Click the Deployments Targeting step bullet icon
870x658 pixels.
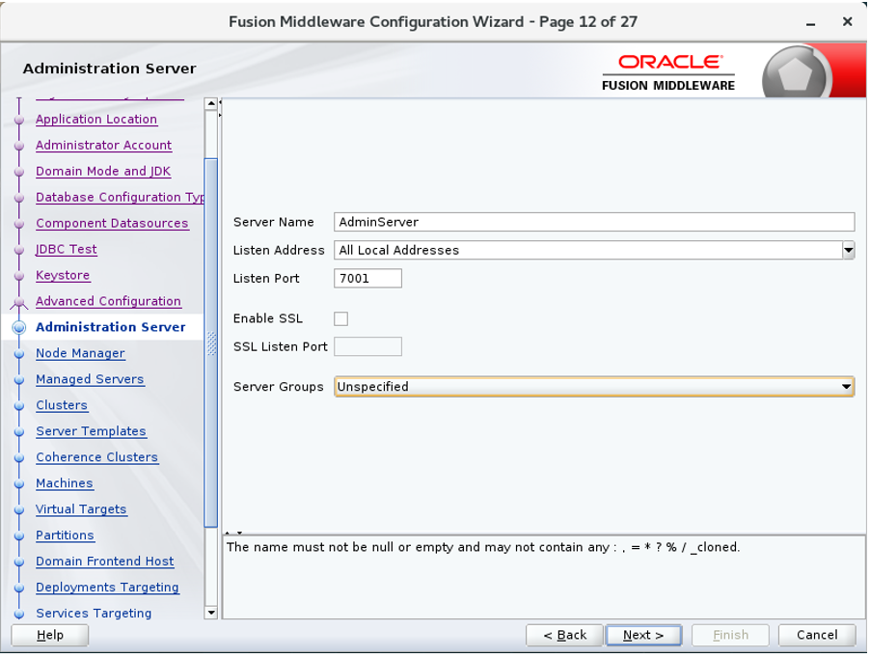[x=19, y=589]
